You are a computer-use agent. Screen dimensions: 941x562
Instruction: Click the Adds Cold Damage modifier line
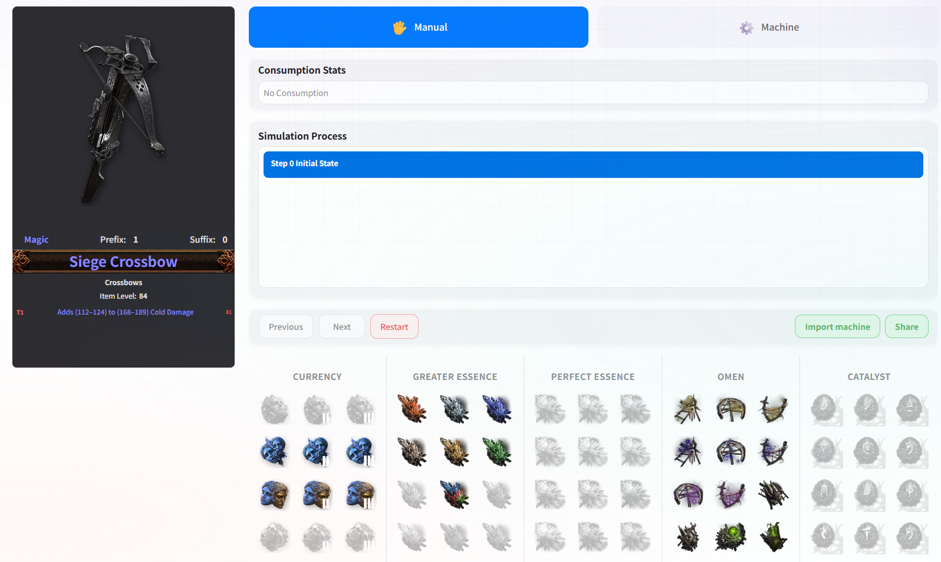pos(125,312)
